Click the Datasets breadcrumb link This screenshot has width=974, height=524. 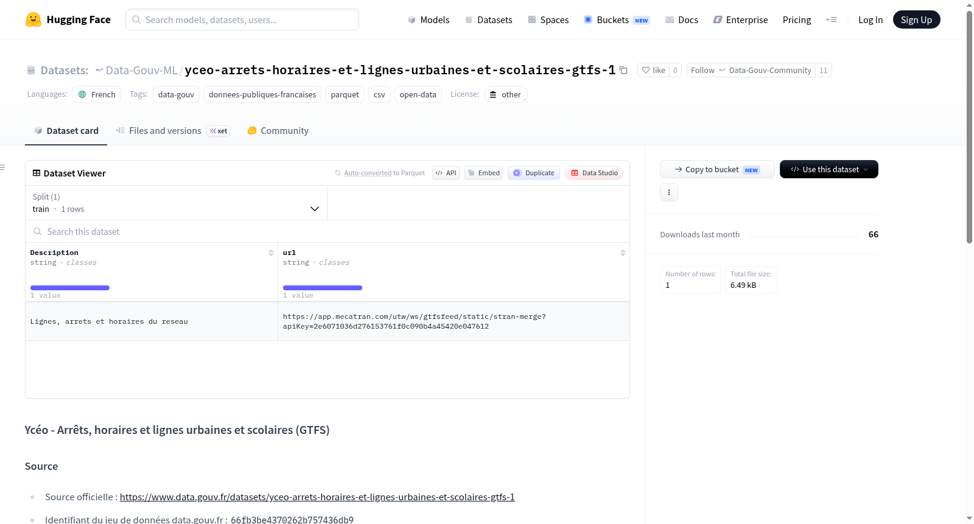65,70
